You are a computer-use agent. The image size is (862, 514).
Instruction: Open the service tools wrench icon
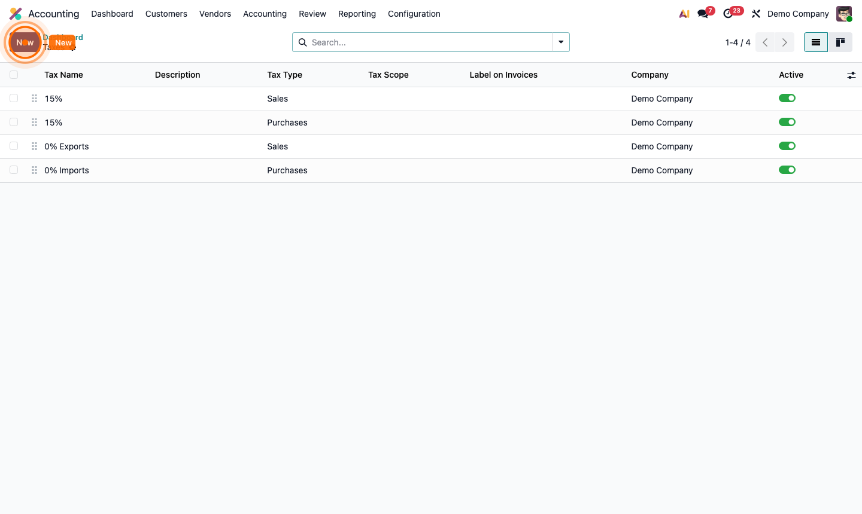click(x=755, y=13)
